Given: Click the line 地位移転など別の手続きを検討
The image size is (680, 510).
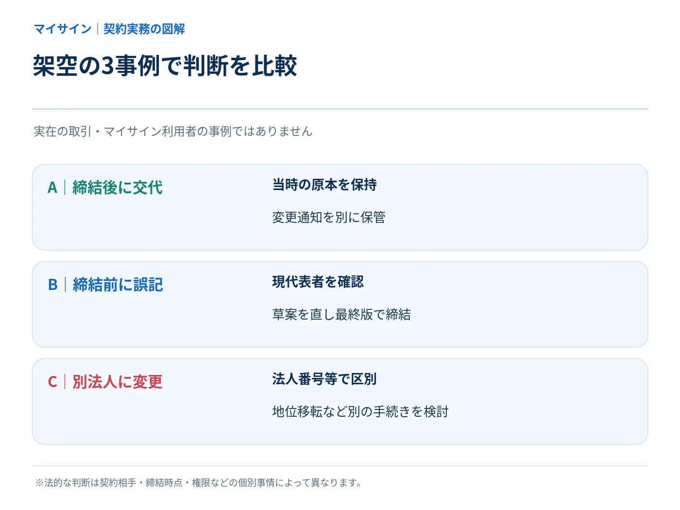Looking at the screenshot, I should [360, 411].
